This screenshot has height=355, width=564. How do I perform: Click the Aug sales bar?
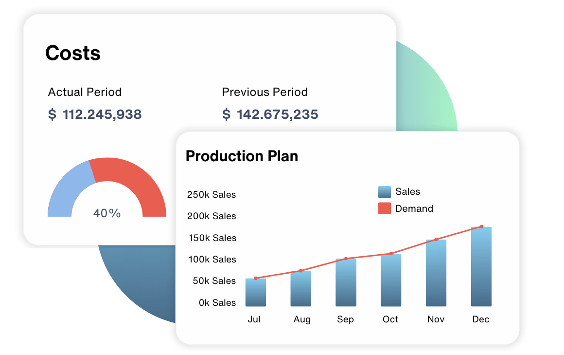coord(300,289)
